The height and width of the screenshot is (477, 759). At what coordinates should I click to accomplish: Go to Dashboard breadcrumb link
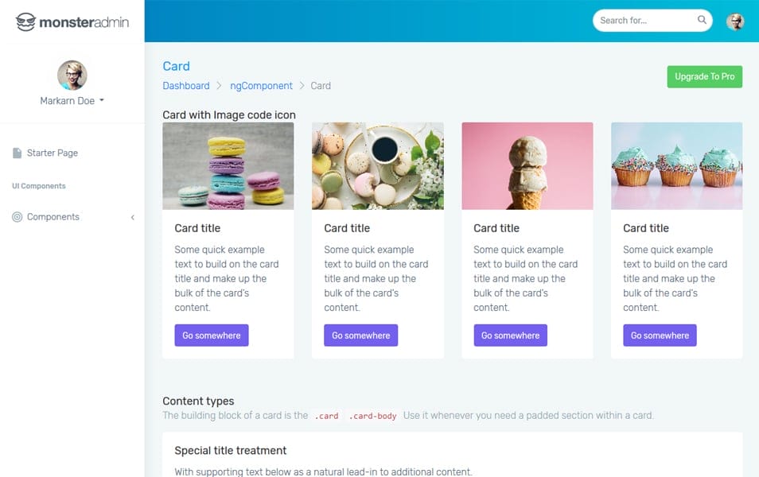[186, 86]
